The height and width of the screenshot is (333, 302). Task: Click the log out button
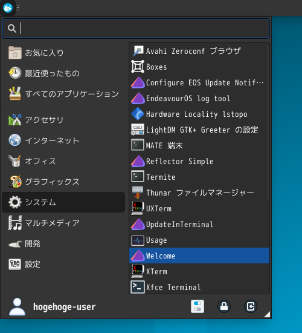click(x=251, y=306)
